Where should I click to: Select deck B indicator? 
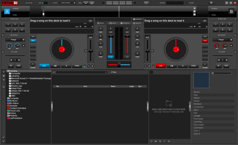[231, 11]
